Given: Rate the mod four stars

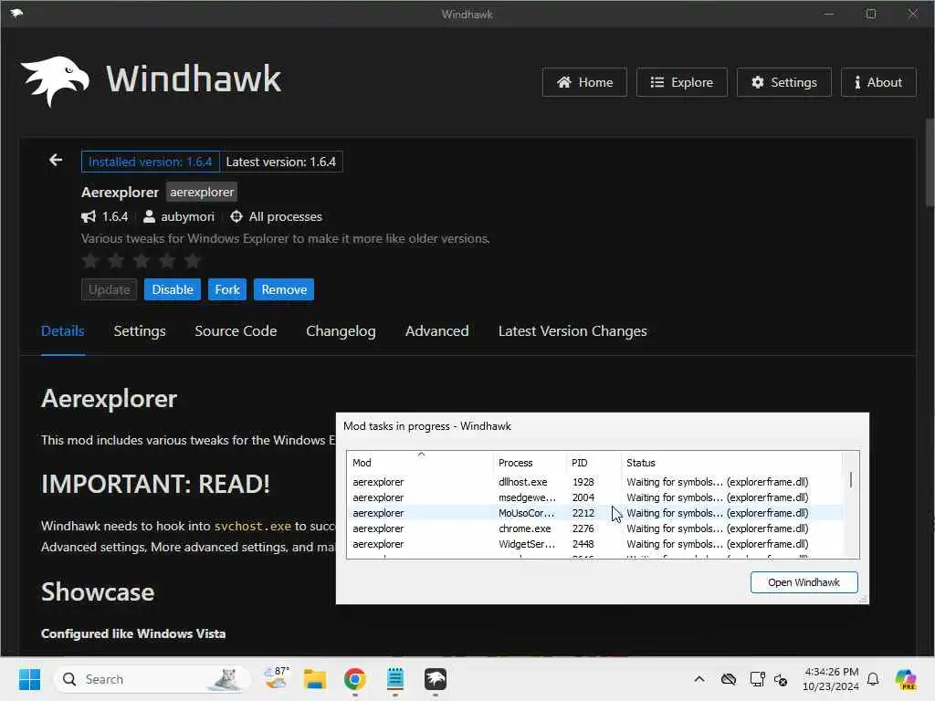Looking at the screenshot, I should (x=168, y=260).
